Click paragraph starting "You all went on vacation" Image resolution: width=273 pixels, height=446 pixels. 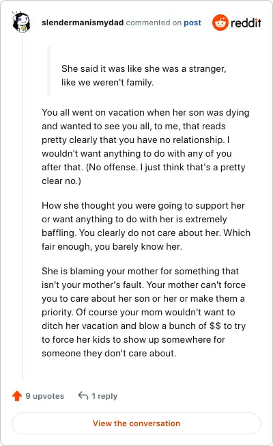(145, 146)
